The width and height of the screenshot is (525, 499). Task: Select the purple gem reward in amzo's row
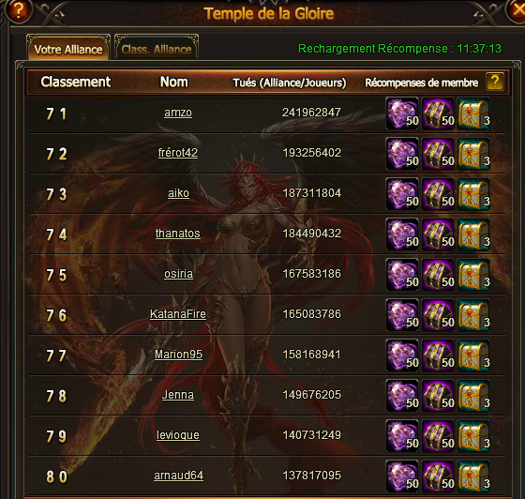402,113
